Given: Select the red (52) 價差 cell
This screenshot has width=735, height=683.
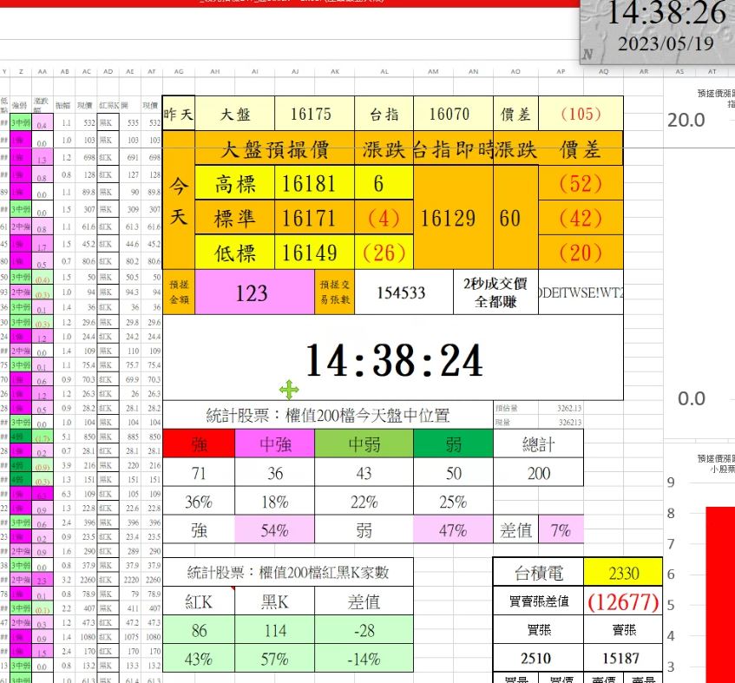Looking at the screenshot, I should 581,183.
